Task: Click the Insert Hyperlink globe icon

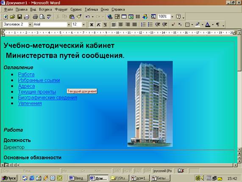Action: 110,17
